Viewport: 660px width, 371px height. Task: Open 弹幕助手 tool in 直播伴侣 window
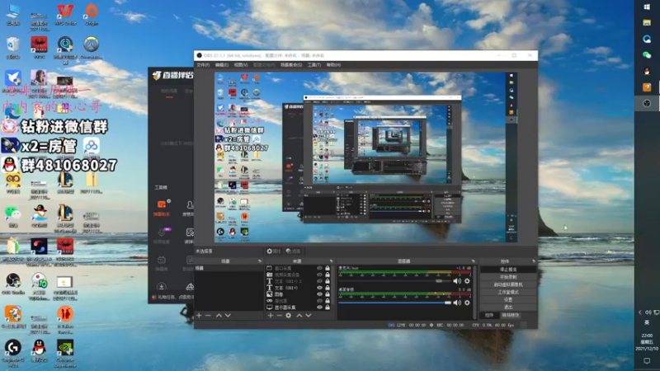161,208
